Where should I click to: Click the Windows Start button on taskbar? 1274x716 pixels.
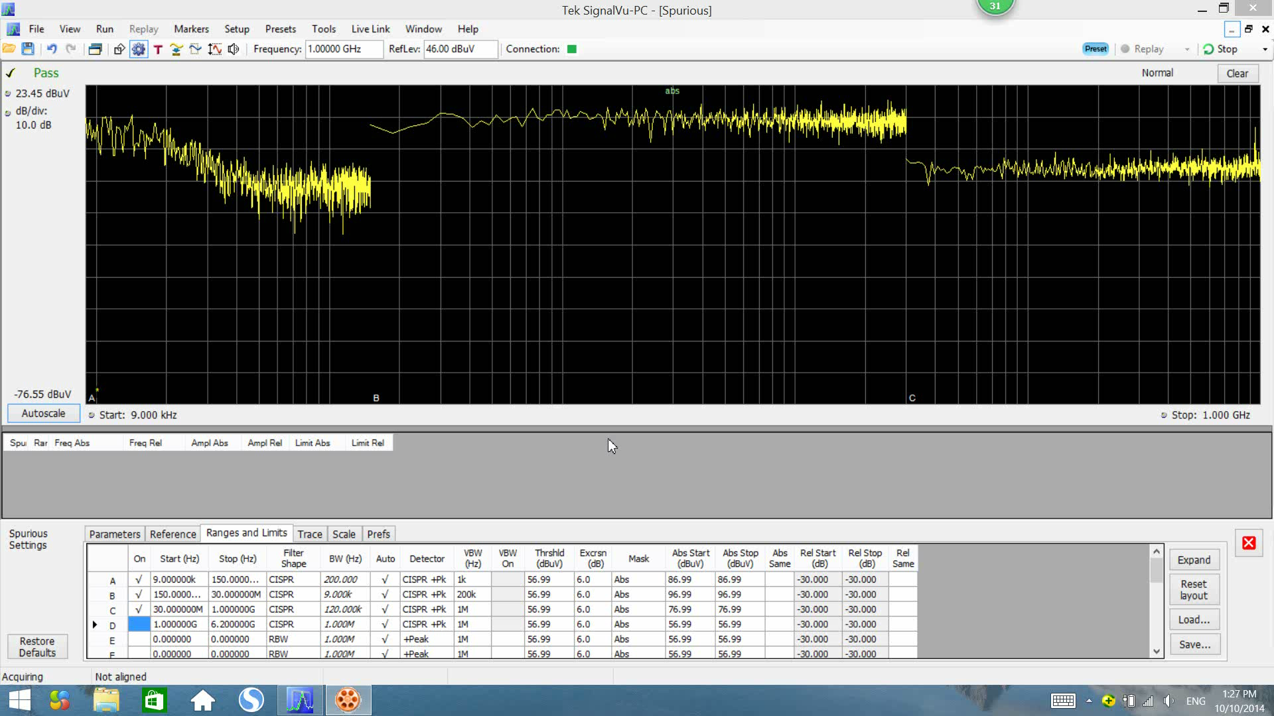tap(20, 700)
